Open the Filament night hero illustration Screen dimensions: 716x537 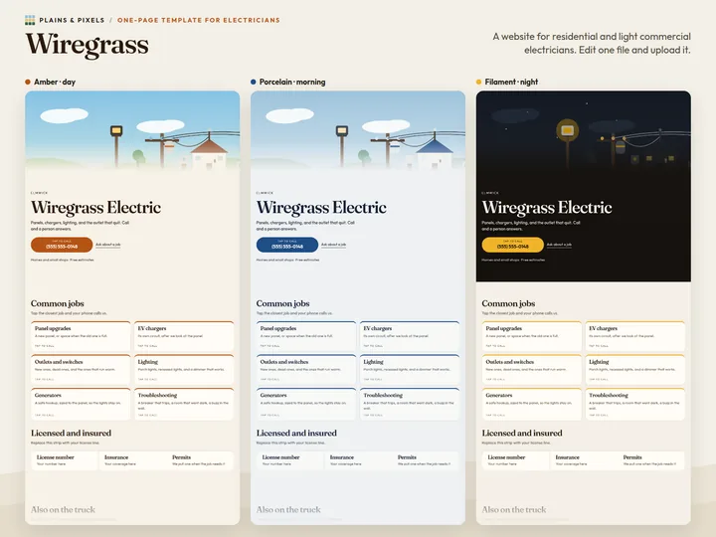point(584,130)
